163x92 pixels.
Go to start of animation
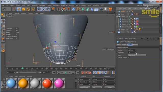click(54, 73)
